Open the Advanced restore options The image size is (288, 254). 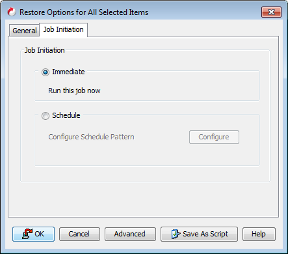click(130, 234)
